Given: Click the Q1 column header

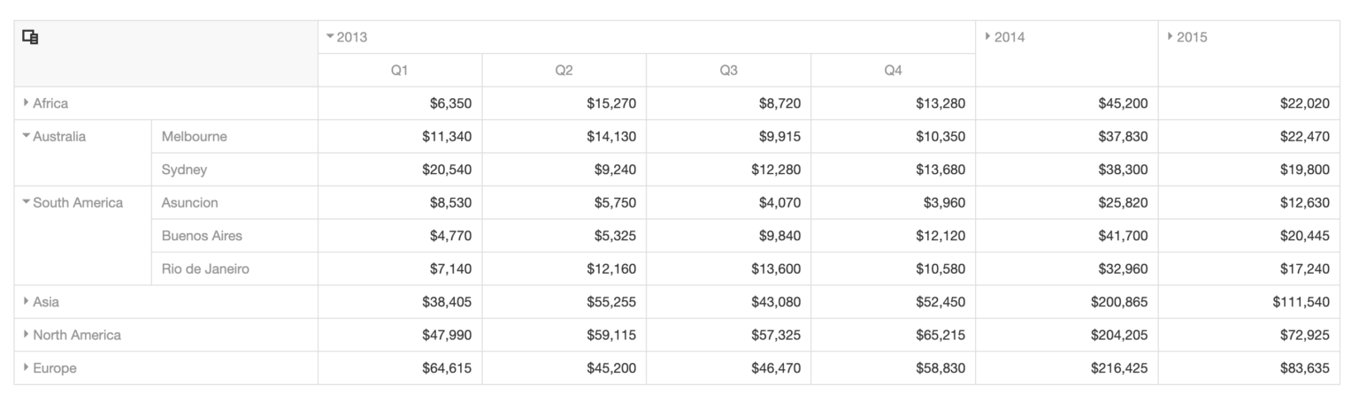Looking at the screenshot, I should tap(399, 71).
